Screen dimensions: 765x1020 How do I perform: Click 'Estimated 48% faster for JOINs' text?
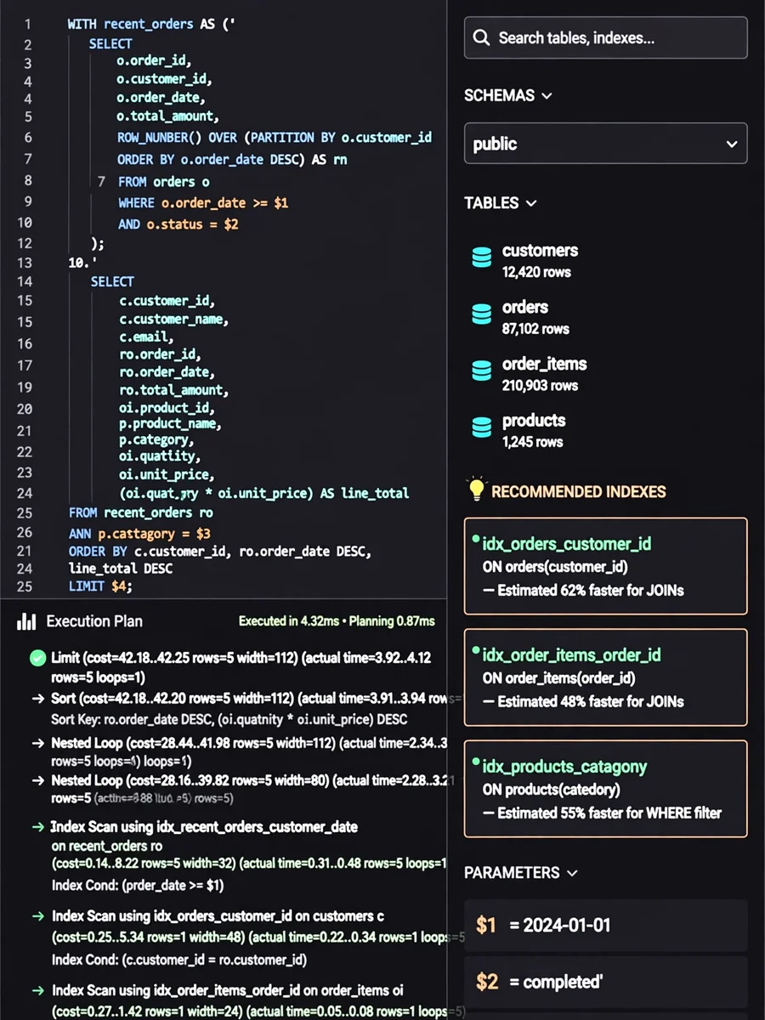[x=591, y=701]
